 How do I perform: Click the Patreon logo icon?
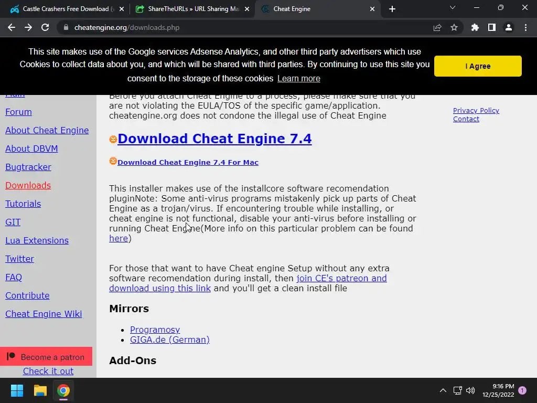click(x=11, y=356)
